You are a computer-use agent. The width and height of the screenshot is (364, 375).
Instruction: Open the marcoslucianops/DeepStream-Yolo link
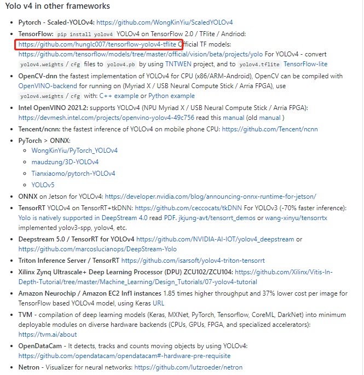97,249
